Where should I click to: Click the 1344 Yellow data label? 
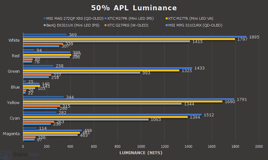(189, 104)
